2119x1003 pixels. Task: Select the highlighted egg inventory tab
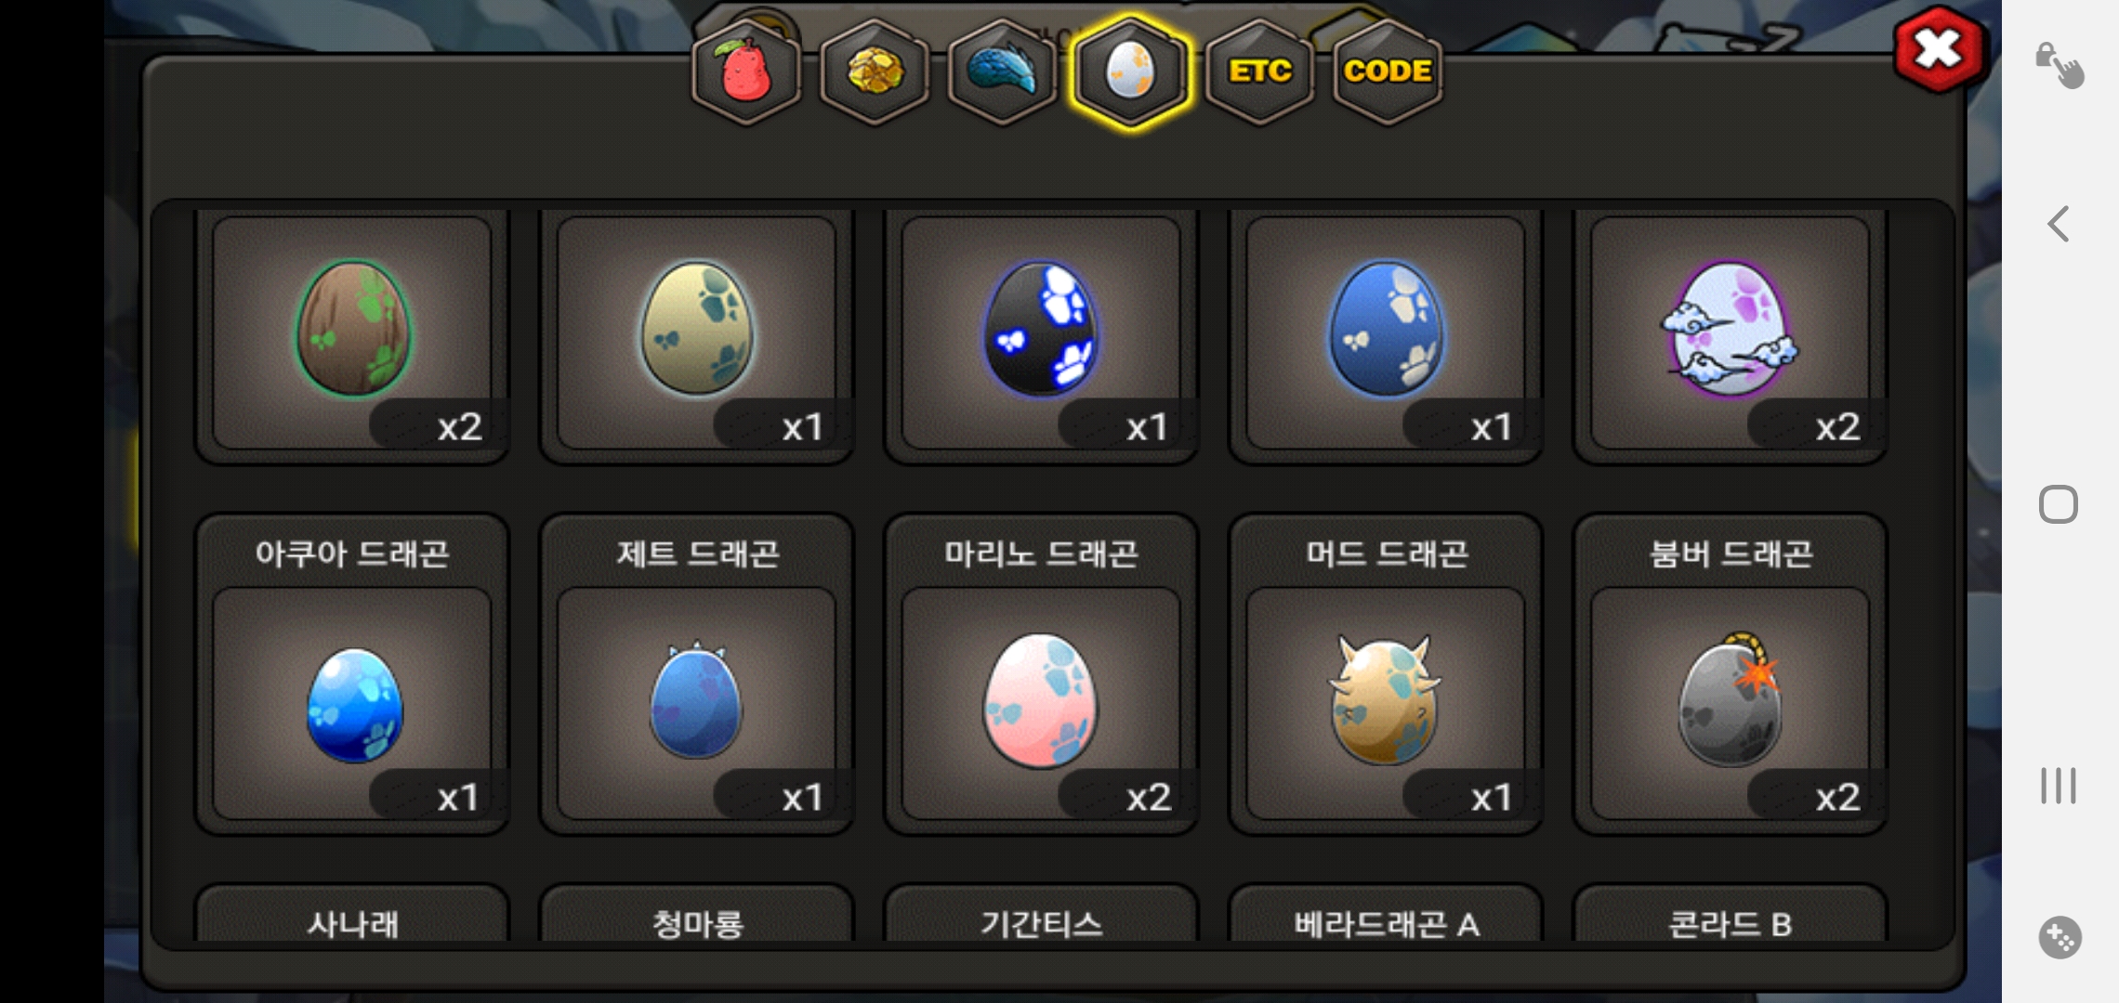click(x=1131, y=72)
